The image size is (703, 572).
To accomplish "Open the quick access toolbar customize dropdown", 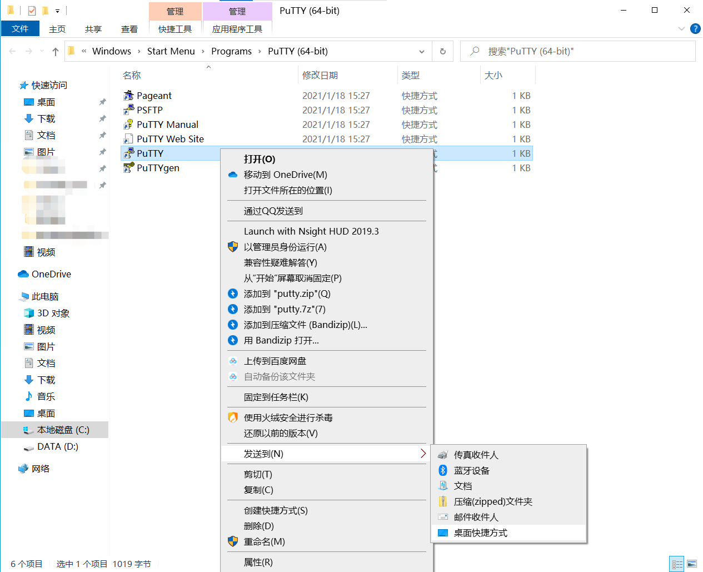I will click(57, 11).
